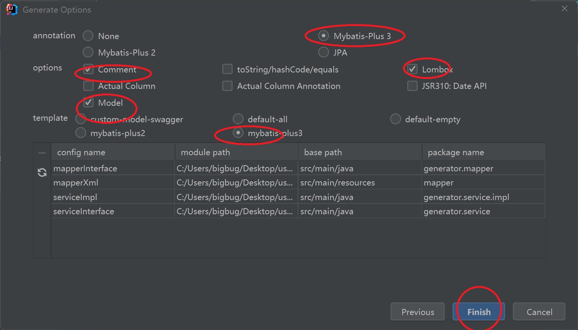Image resolution: width=578 pixels, height=330 pixels.
Task: Select the mybatis-plus3 template
Action: coord(238,133)
